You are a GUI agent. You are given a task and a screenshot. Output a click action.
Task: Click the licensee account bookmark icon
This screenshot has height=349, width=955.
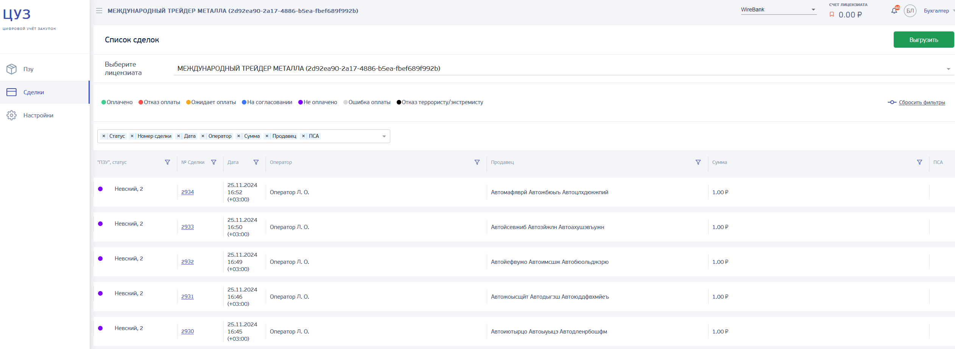[x=832, y=14]
